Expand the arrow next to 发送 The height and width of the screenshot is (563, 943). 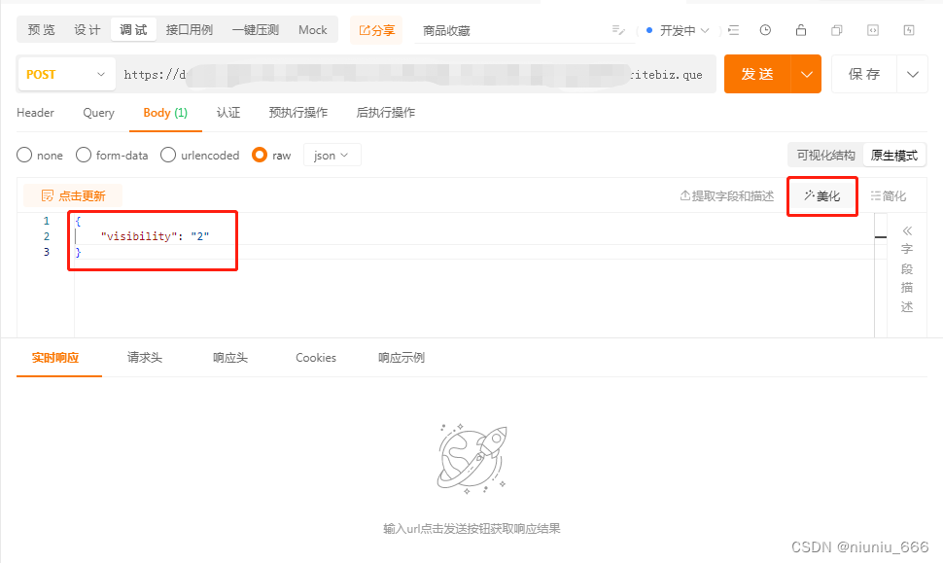coord(806,74)
